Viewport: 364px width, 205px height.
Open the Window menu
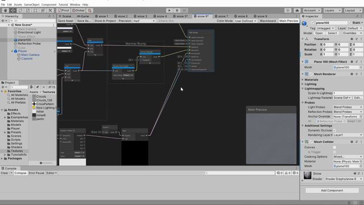75,5
